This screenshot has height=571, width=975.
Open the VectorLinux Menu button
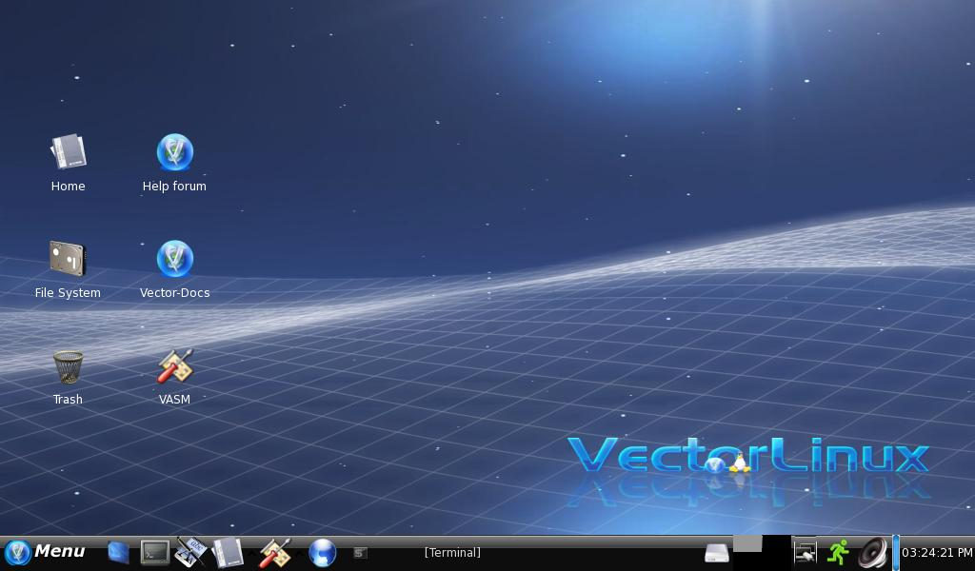[45, 552]
